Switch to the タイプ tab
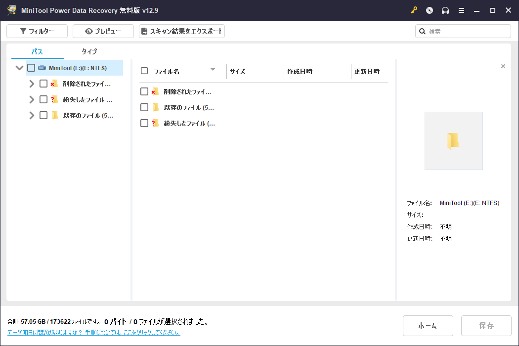519x346 pixels. click(89, 51)
